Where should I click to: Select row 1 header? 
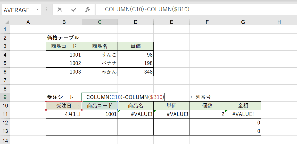[5, 29]
